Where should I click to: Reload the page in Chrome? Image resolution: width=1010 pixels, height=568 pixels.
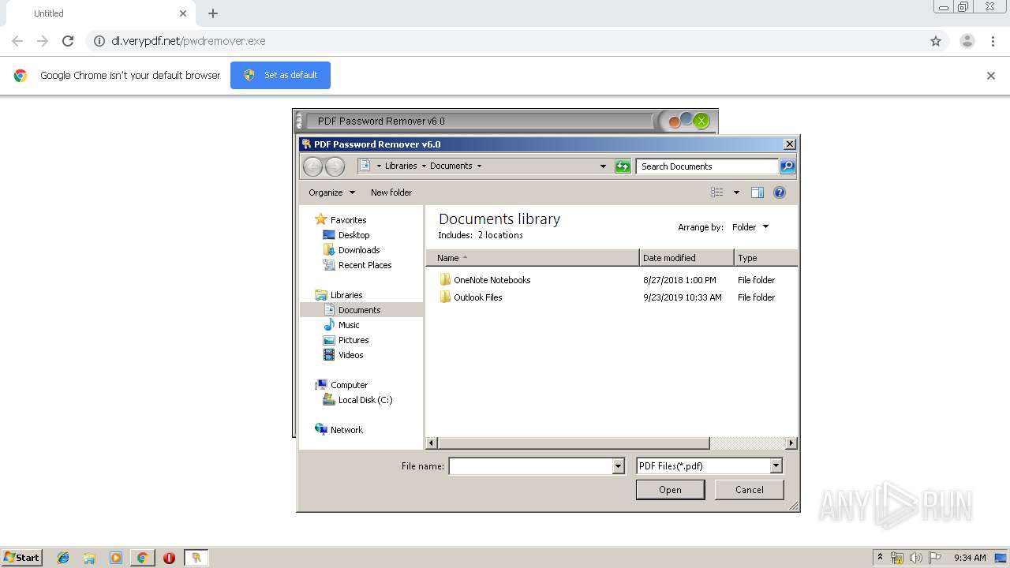pos(68,41)
